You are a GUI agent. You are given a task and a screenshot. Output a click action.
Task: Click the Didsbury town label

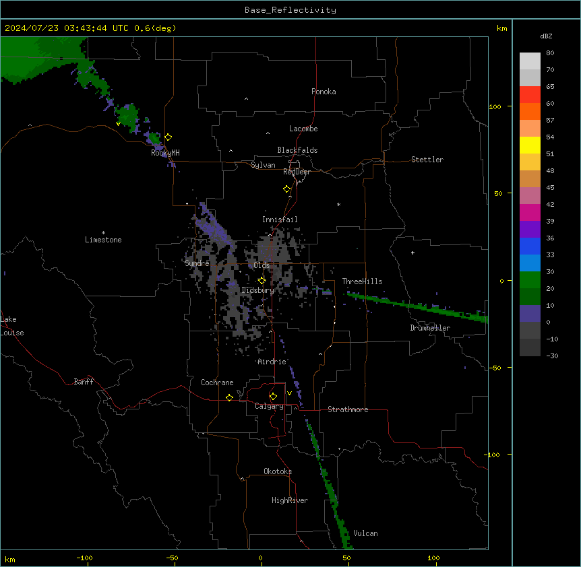(258, 290)
